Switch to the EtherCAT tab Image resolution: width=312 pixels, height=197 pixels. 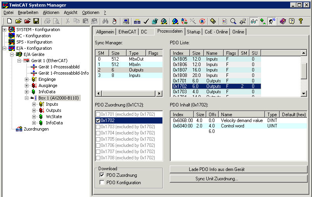click(x=127, y=32)
